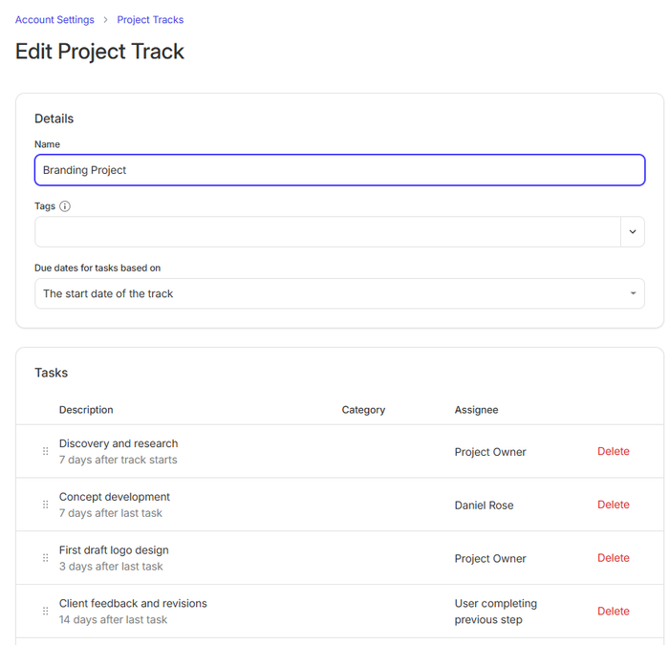Open Project Tracks breadcrumb link

coord(150,20)
